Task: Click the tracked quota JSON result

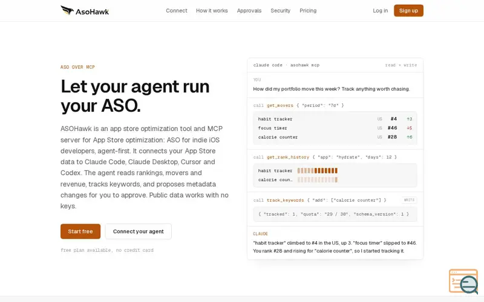Action: pos(333,214)
